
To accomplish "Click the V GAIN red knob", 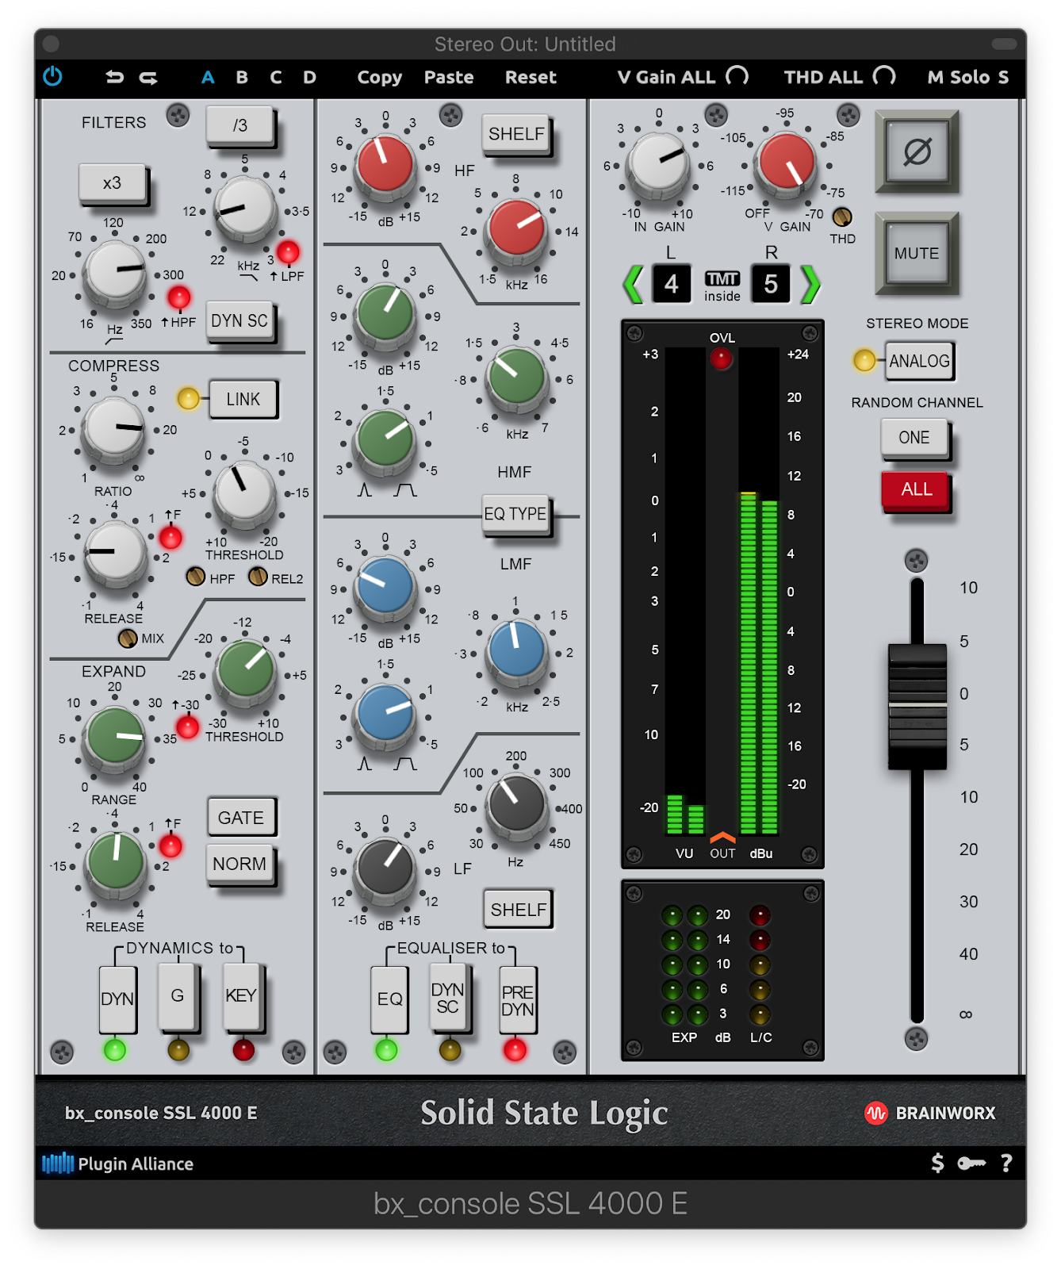I will tap(787, 162).
